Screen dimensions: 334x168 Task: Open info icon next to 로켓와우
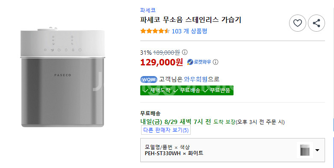216,62
